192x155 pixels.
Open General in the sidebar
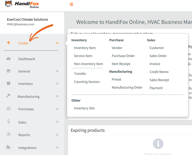[24, 71]
